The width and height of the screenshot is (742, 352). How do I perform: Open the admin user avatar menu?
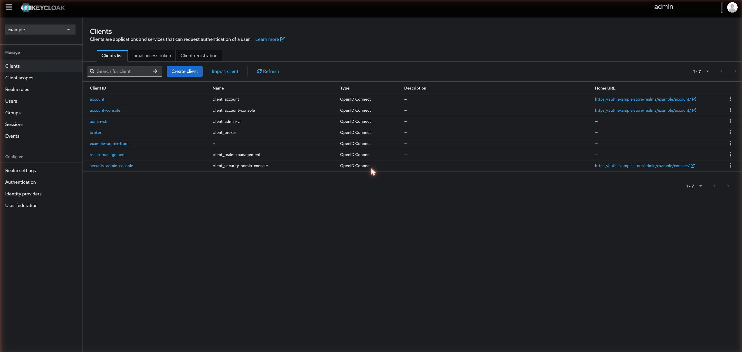pyautogui.click(x=732, y=7)
